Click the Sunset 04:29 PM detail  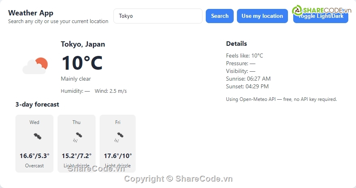point(247,86)
